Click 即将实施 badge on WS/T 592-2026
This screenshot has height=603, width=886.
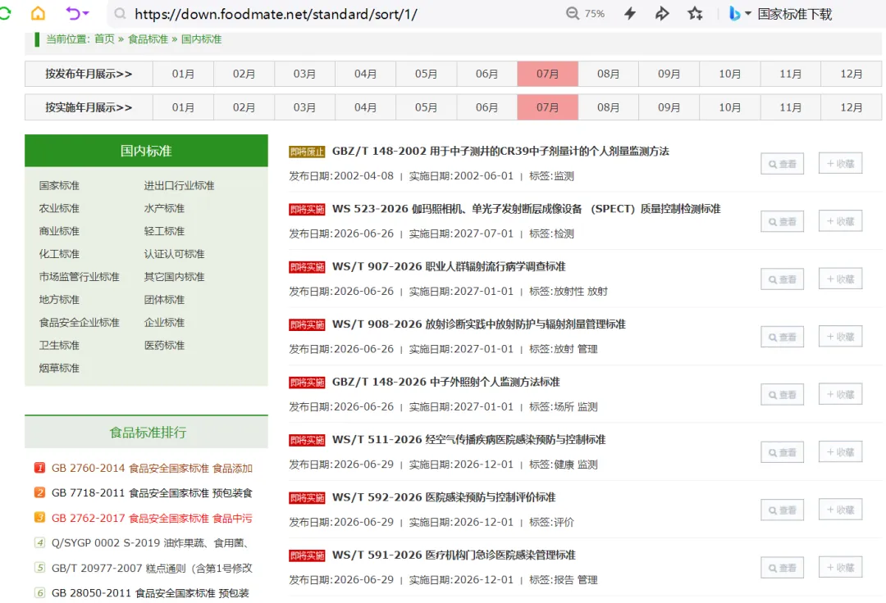click(307, 498)
